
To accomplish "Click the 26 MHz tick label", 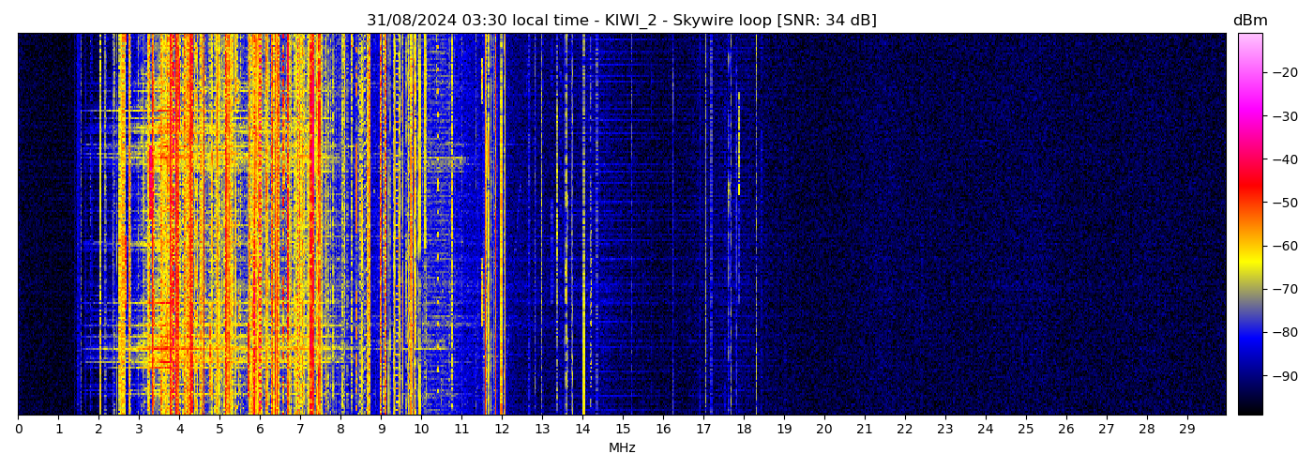I will tap(1066, 430).
